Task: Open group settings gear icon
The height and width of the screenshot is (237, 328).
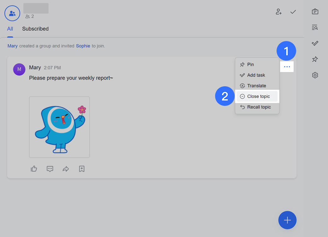Action: coord(315,75)
